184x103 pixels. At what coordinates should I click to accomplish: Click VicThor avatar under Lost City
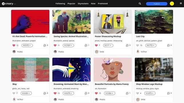click(x=138, y=51)
